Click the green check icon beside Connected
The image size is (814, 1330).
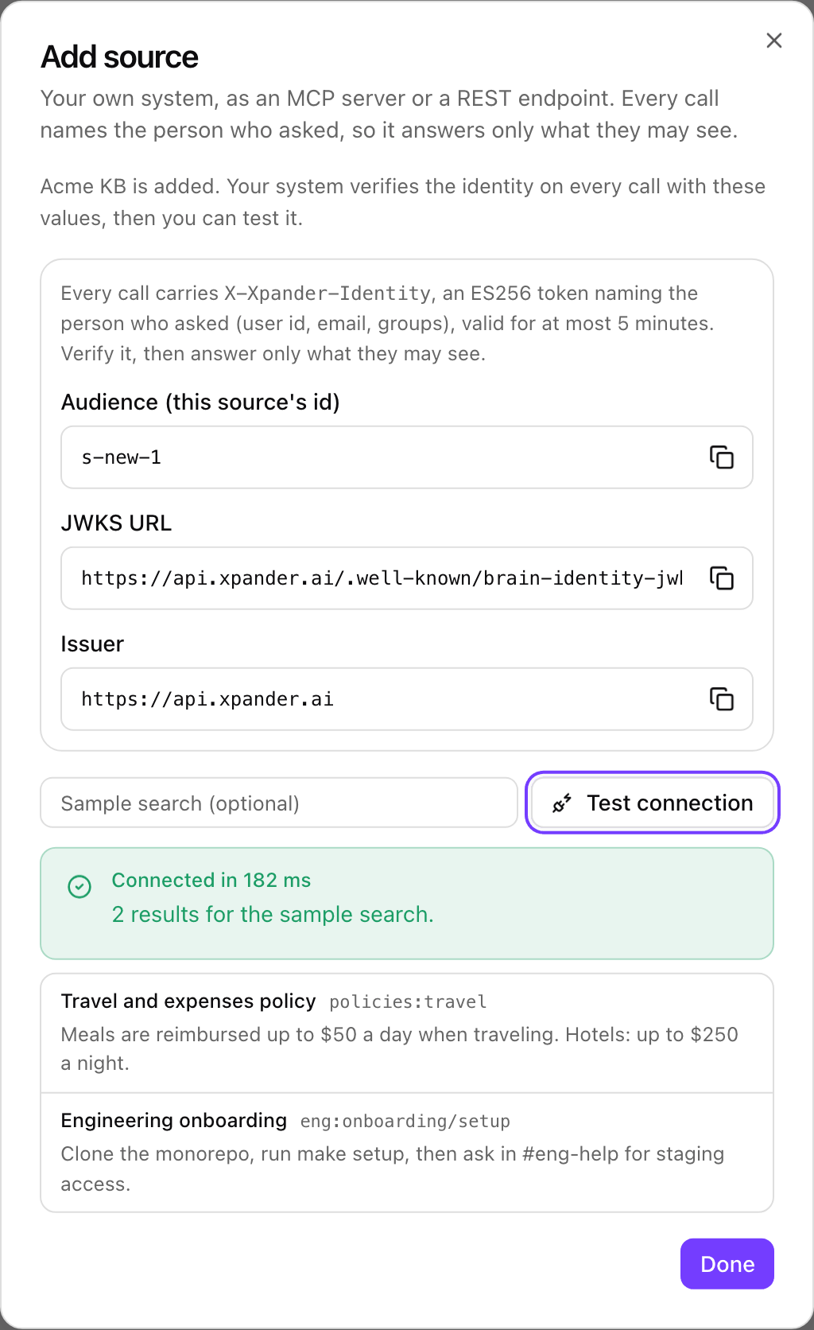tap(79, 886)
